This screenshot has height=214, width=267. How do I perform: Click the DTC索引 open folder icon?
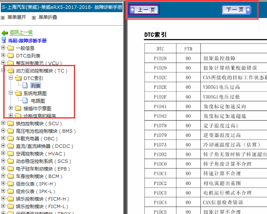pos(18,78)
